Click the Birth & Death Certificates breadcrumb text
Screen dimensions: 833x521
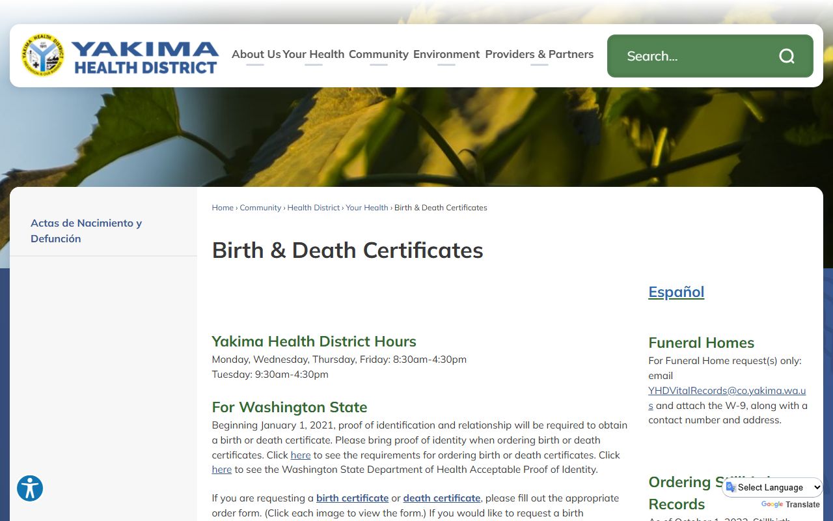pos(441,208)
